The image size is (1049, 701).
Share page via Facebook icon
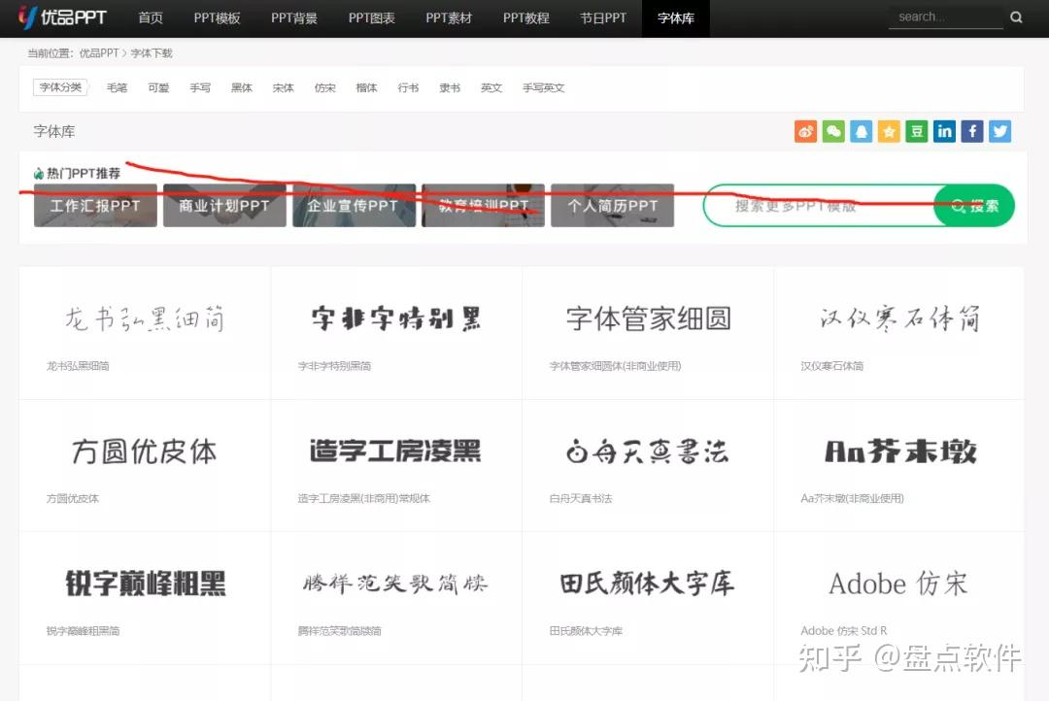point(972,131)
